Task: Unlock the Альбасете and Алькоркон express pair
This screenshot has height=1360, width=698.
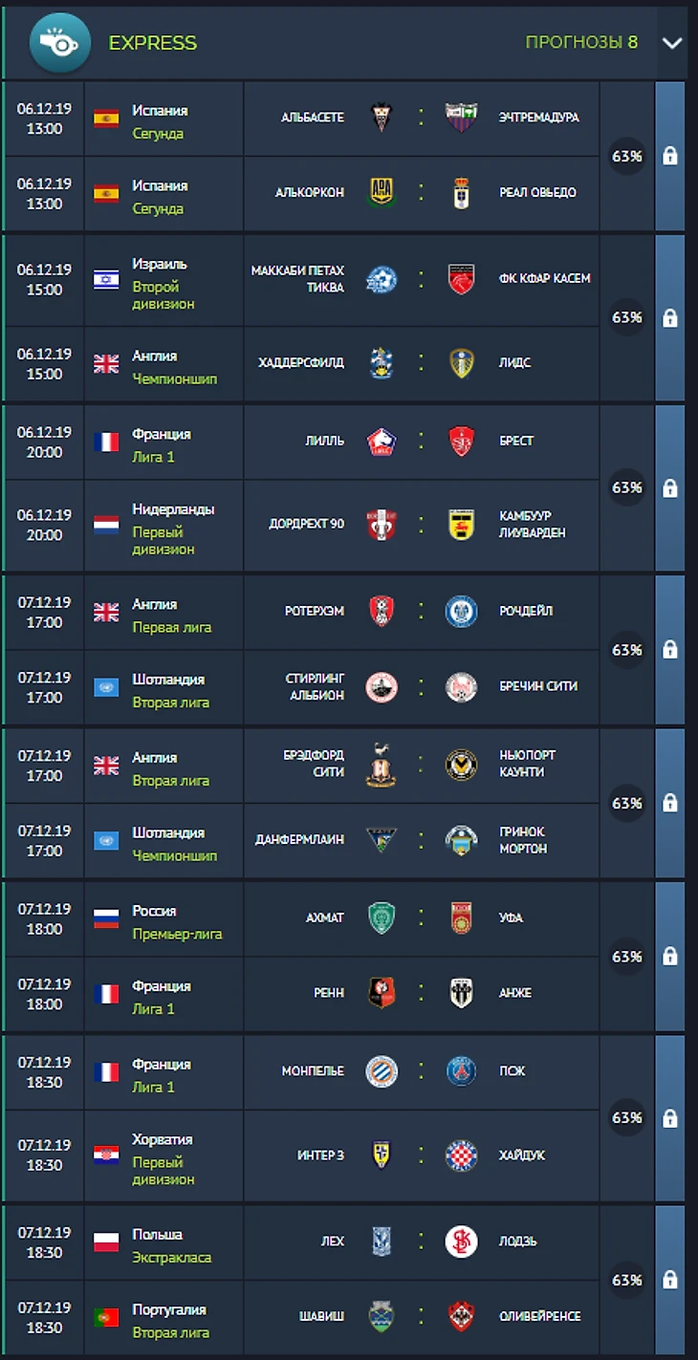Action: 670,155
